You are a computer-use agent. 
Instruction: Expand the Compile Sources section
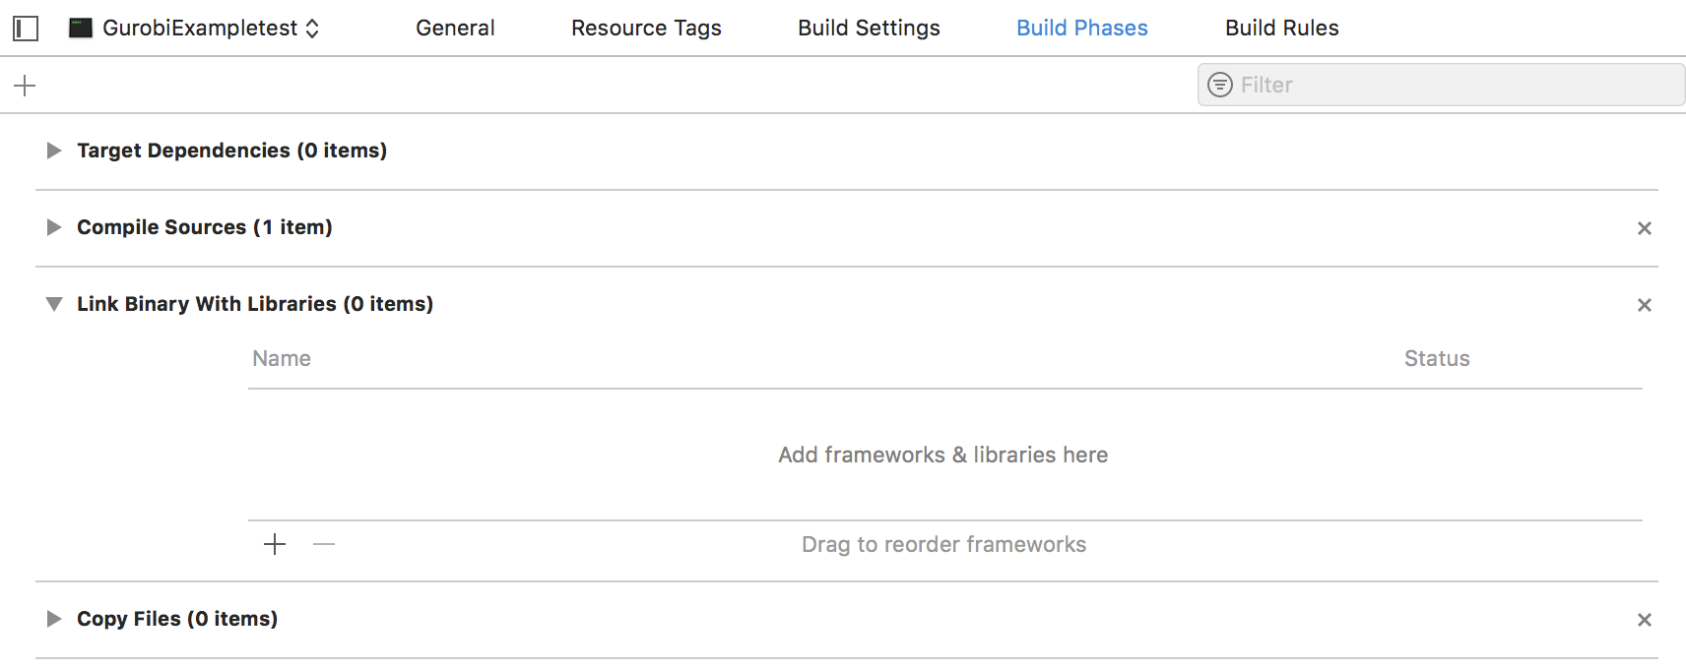pos(54,227)
